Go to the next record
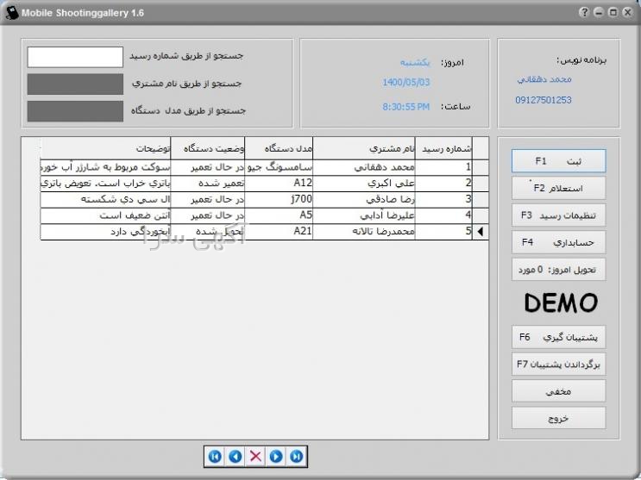Screen dimensions: 641x480 276,457
